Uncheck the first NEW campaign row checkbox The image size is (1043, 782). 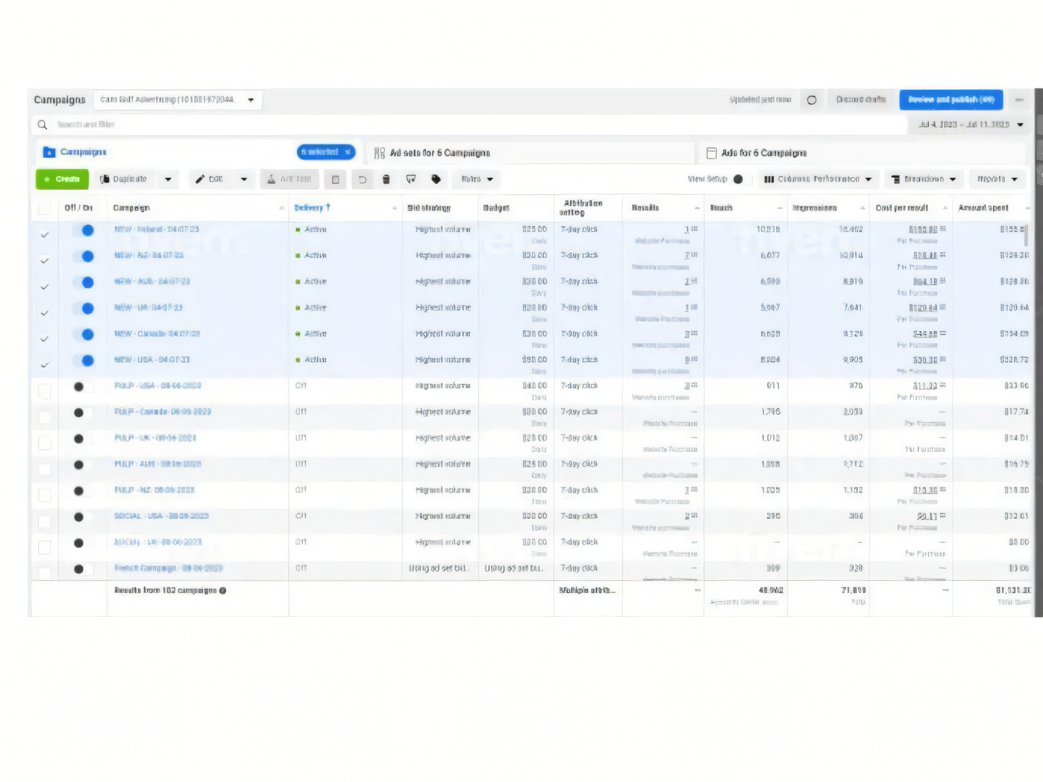pos(45,235)
